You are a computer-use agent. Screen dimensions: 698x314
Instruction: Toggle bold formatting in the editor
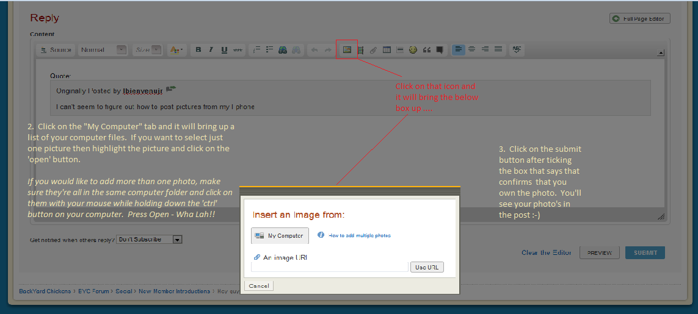[x=198, y=50]
